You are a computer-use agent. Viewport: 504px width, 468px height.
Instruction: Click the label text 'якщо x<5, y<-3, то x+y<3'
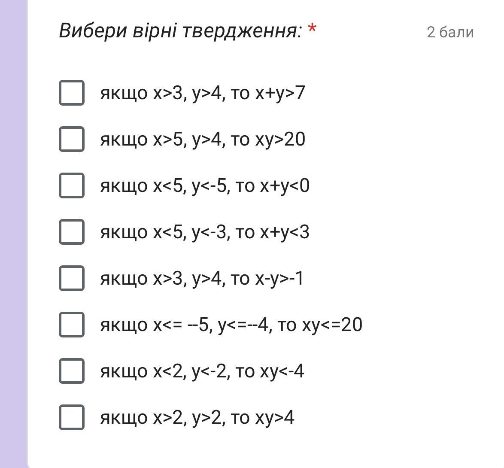click(x=204, y=232)
